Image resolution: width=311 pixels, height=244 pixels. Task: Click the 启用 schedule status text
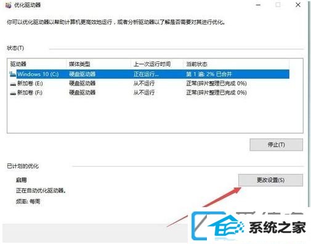pyautogui.click(x=21, y=180)
